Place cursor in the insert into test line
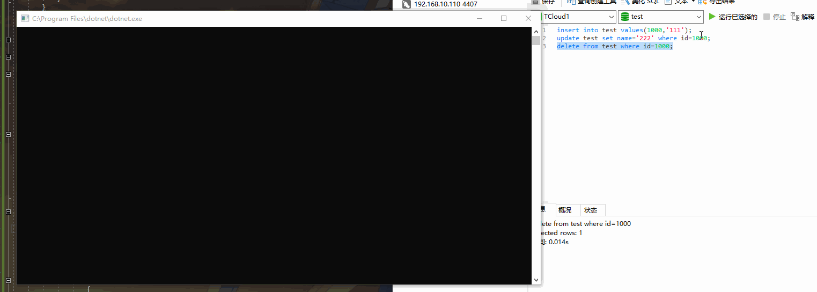Viewport: 817px width, 292px height. 624,30
